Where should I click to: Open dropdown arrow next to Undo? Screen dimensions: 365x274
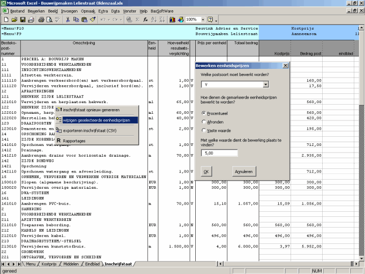(110, 19)
